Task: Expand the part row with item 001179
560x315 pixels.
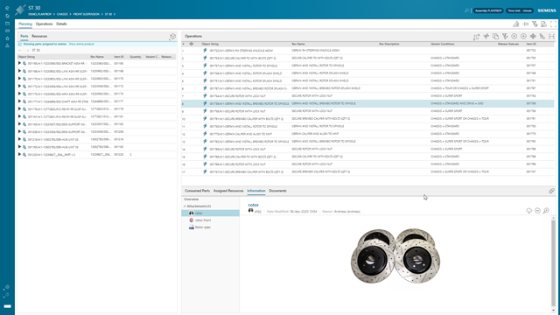Action: [x=19, y=108]
